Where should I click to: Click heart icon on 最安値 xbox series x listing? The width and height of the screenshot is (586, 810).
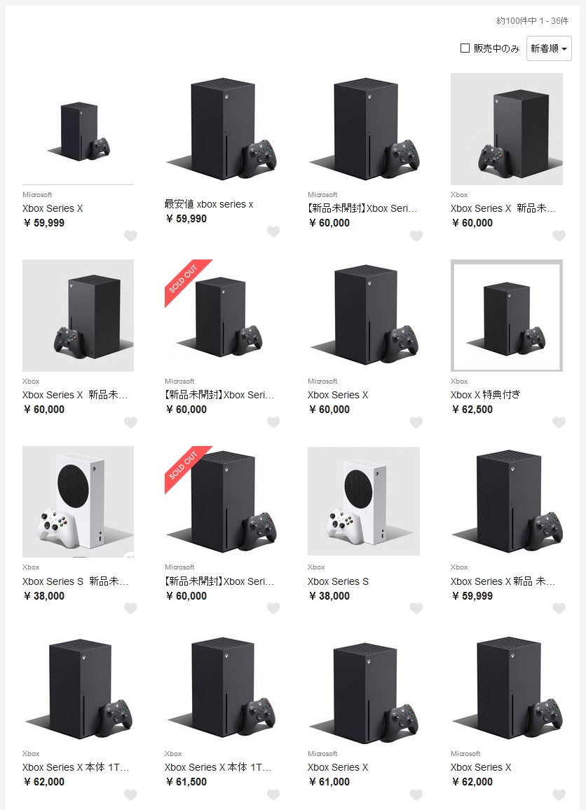[273, 232]
